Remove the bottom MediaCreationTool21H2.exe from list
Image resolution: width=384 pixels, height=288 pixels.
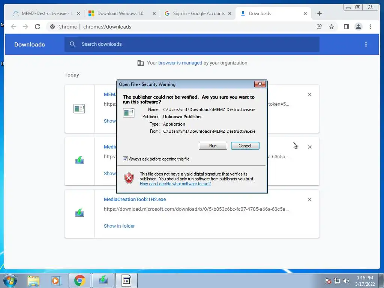309,199
